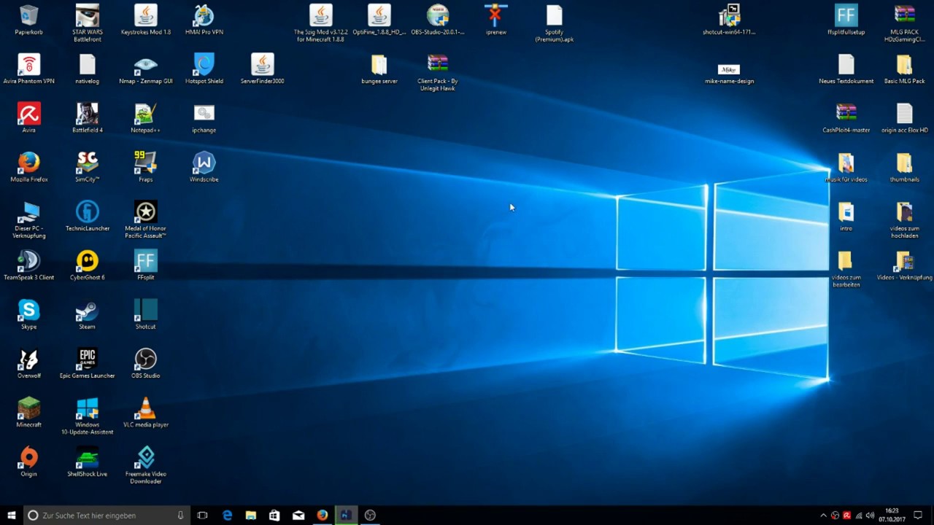
Task: Launch Overwolf desktop shortcut
Action: 29,359
